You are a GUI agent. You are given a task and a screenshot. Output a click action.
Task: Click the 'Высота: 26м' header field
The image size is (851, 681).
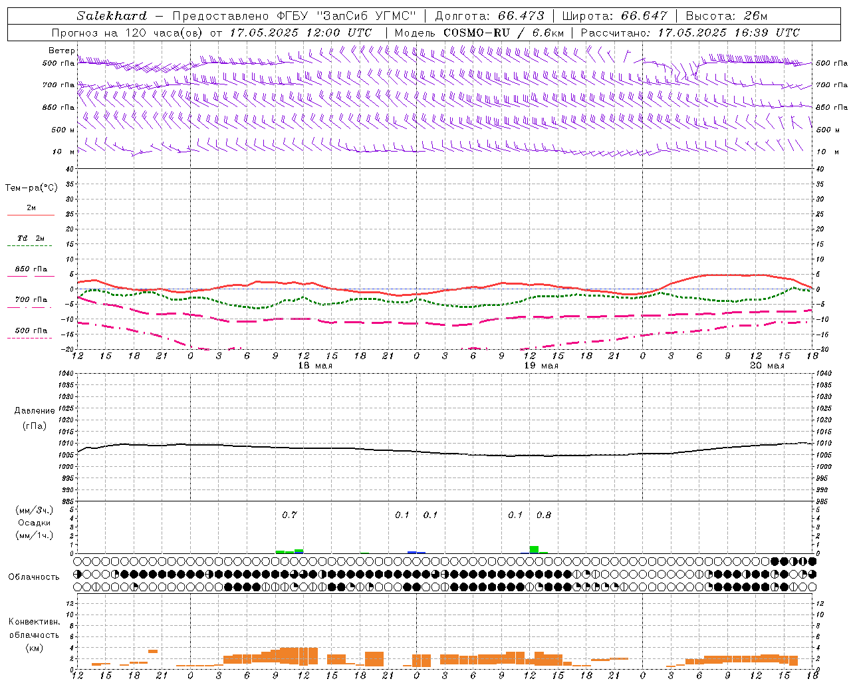tap(726, 16)
